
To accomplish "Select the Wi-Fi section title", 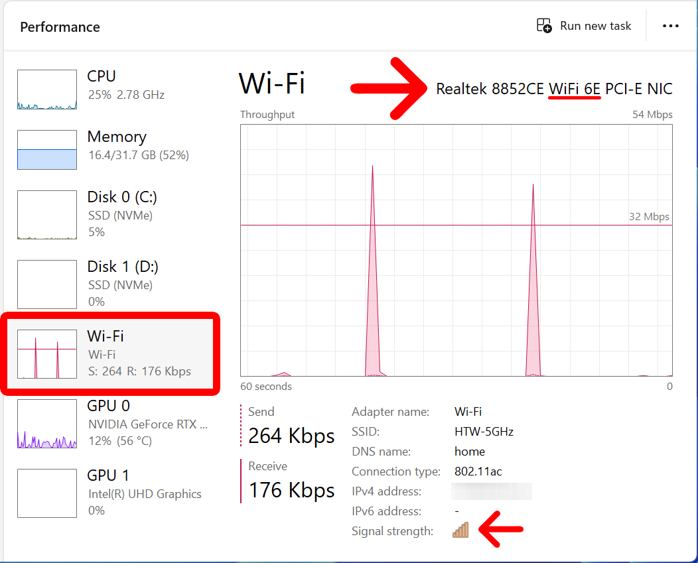I will [x=271, y=84].
